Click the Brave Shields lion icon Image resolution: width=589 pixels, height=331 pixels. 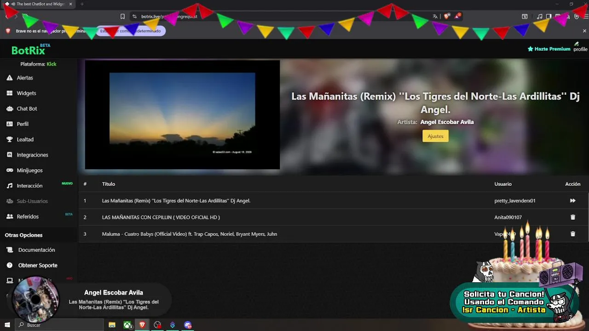446,16
